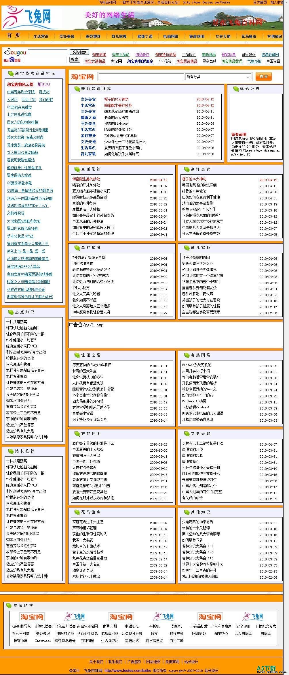Open 美容塑身 navigation menu item
Screen dimensions: 289x675
93,36
